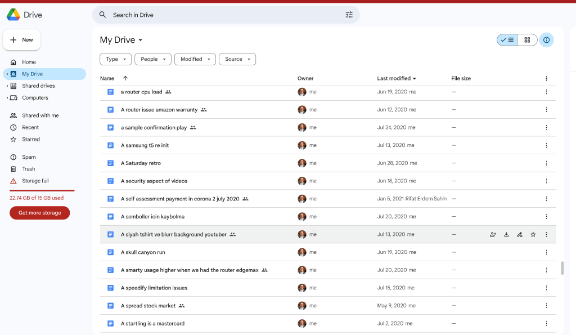Share the 'A siyah tshirt' document
Screen dimensions: 576x335
tap(493, 235)
